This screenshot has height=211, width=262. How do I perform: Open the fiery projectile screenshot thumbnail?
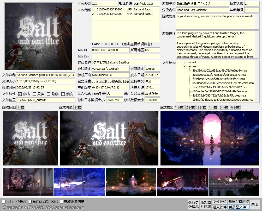(182, 182)
